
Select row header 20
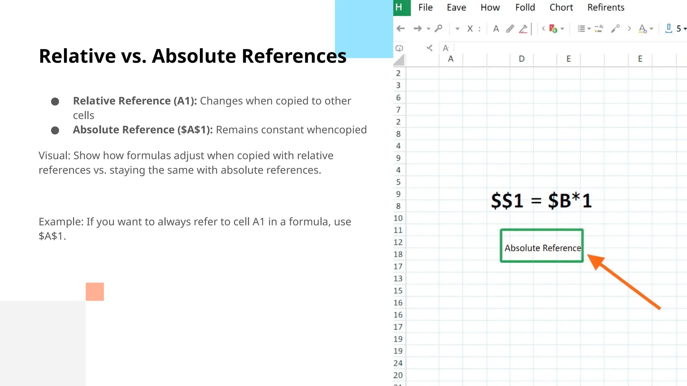tap(399, 375)
